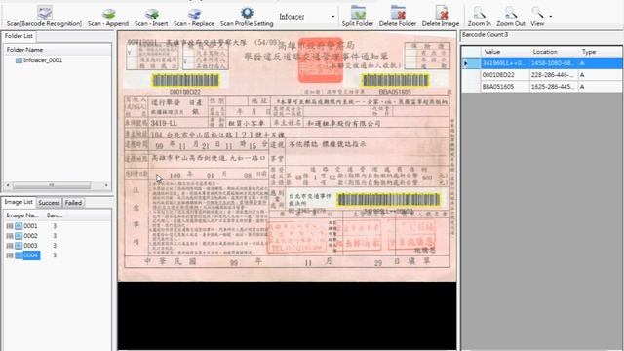Click the folder list scroll left arrow
The height and width of the screenshot is (351, 624).
8,185
